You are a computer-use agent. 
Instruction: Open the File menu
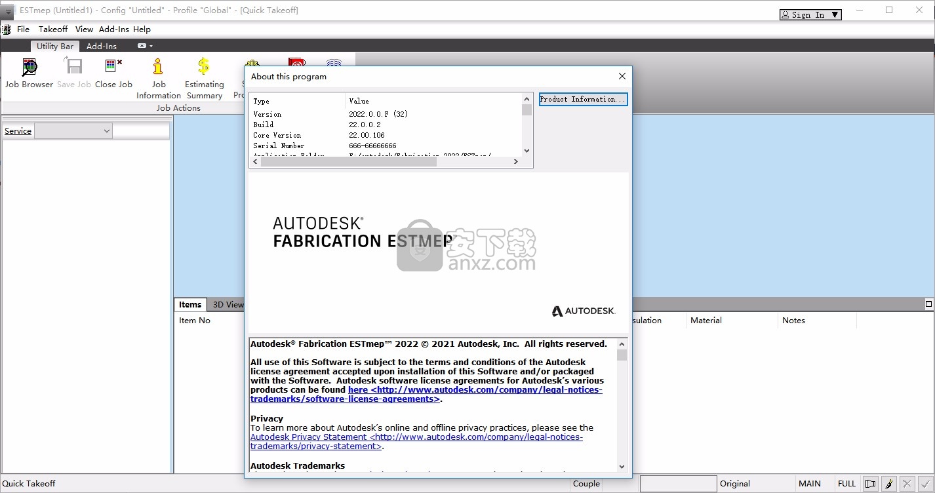tap(23, 30)
